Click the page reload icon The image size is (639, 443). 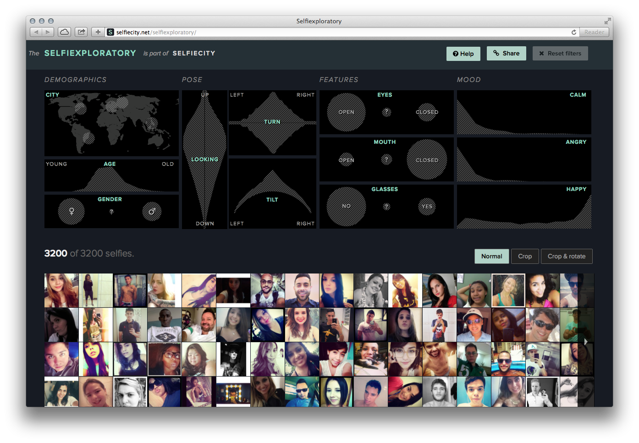coord(573,32)
